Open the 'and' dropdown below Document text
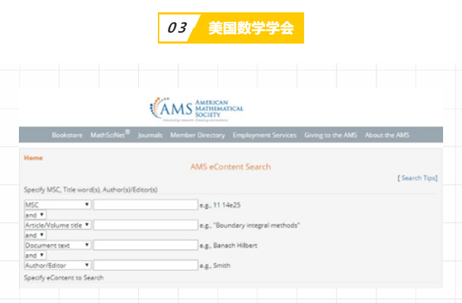 point(36,256)
